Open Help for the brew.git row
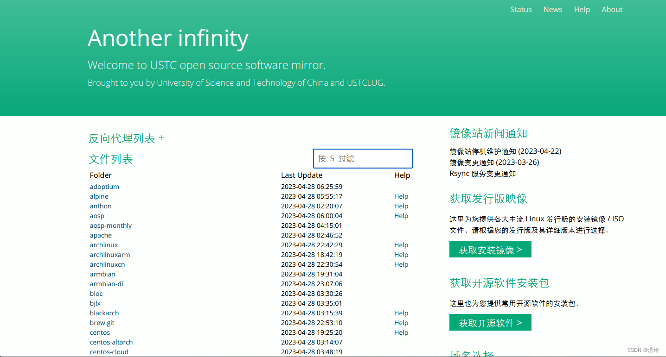The height and width of the screenshot is (357, 666). 401,323
